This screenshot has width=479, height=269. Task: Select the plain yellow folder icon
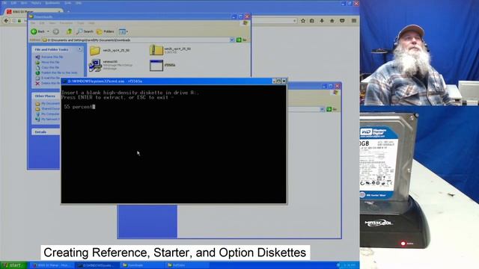tap(95, 50)
